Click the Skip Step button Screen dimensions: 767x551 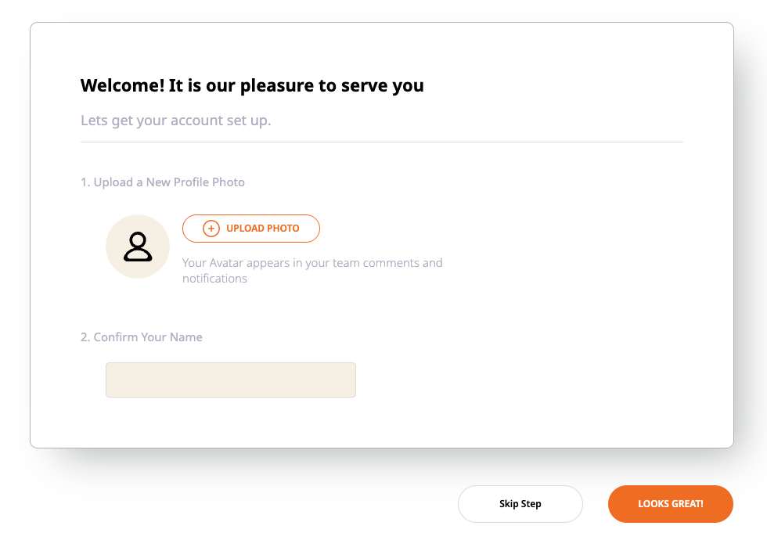tap(520, 504)
